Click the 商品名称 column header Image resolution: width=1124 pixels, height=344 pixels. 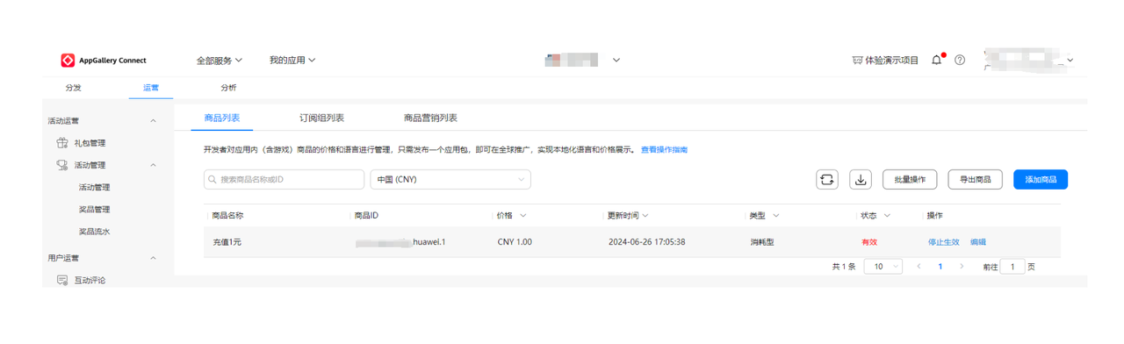click(x=228, y=215)
